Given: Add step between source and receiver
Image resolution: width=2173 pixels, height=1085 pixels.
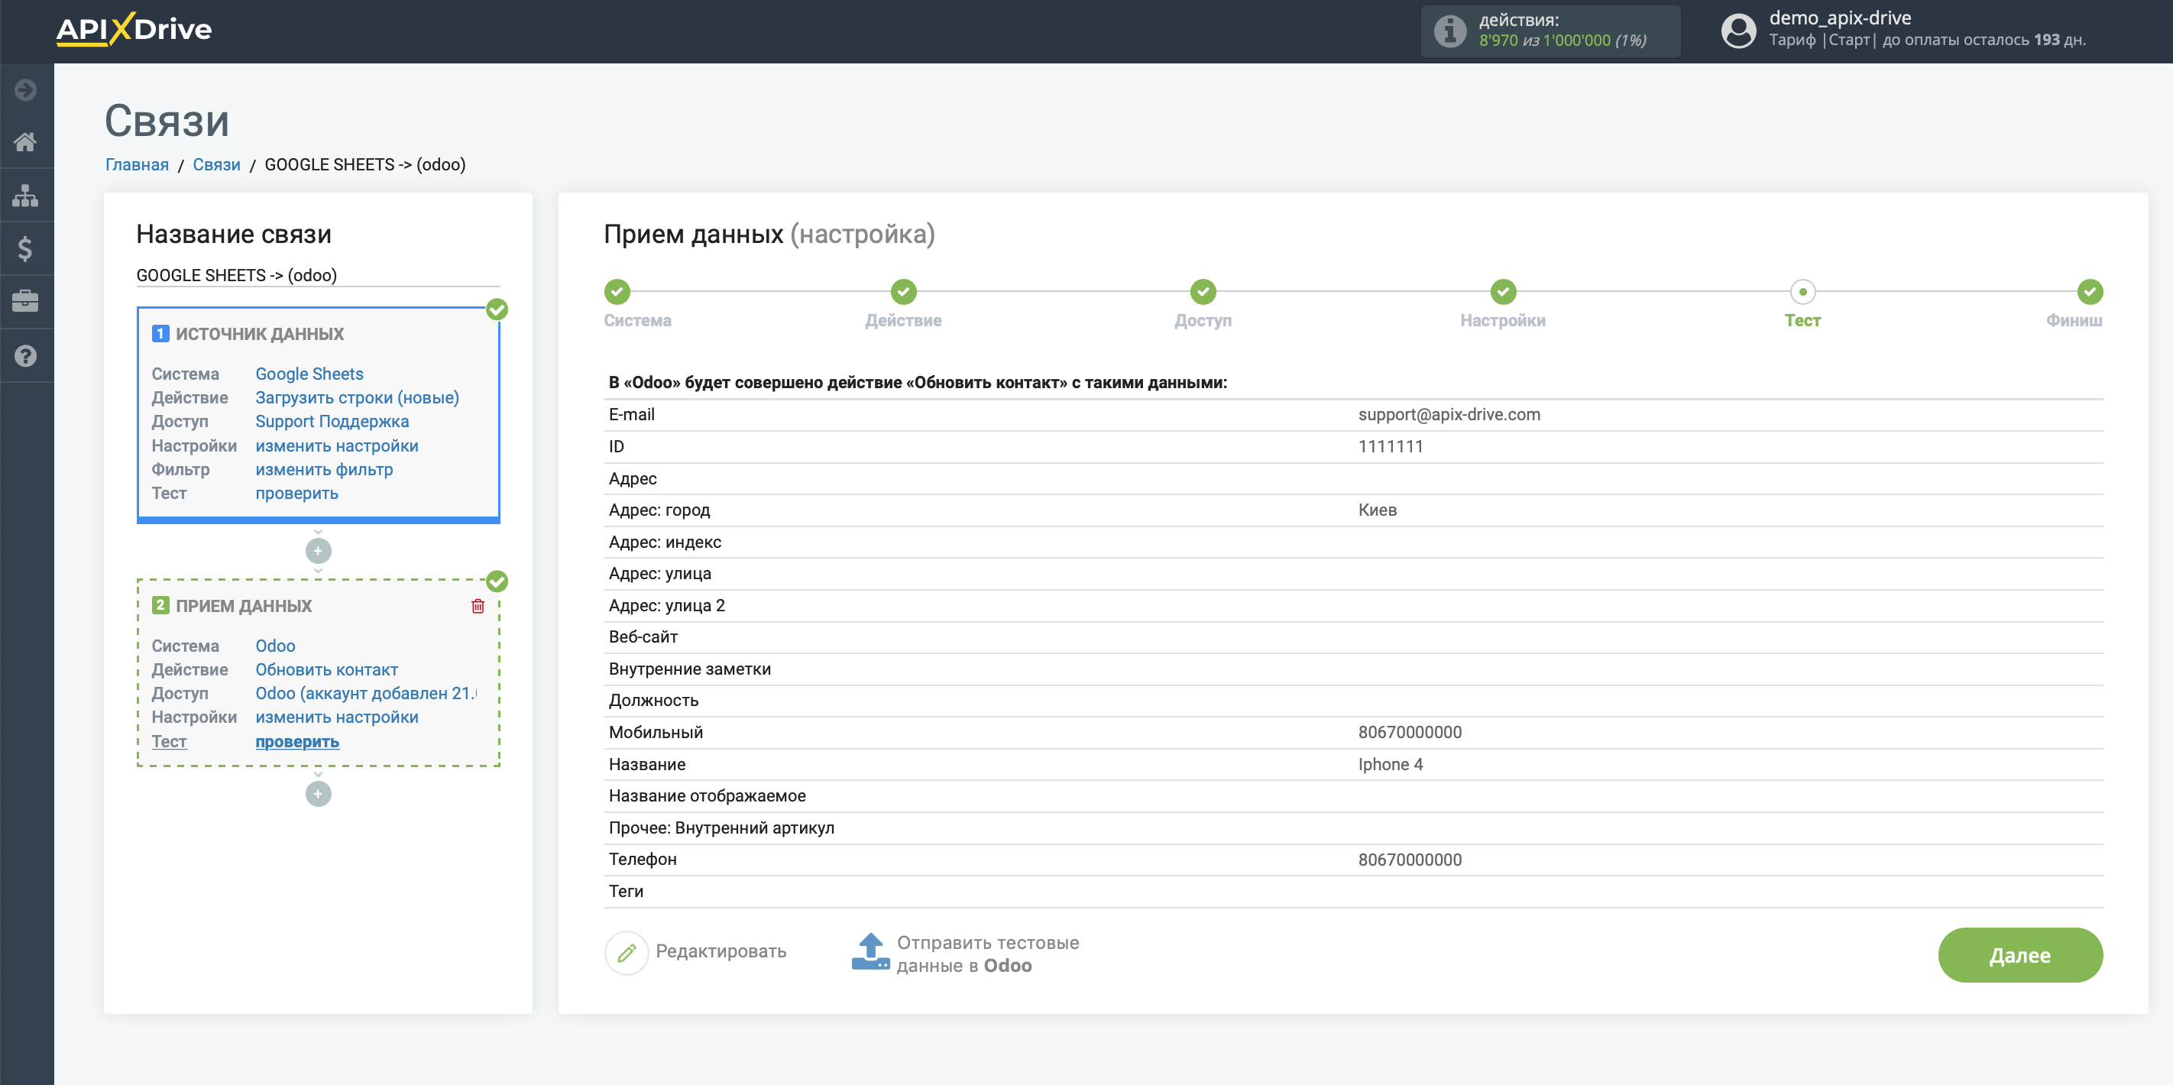Looking at the screenshot, I should [318, 551].
